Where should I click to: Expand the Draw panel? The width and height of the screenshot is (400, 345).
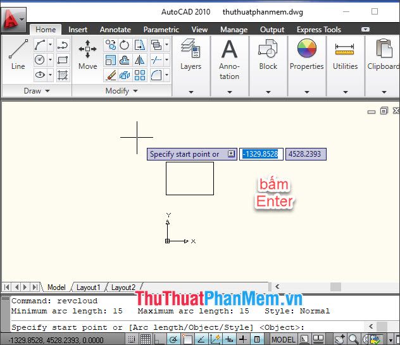[37, 91]
